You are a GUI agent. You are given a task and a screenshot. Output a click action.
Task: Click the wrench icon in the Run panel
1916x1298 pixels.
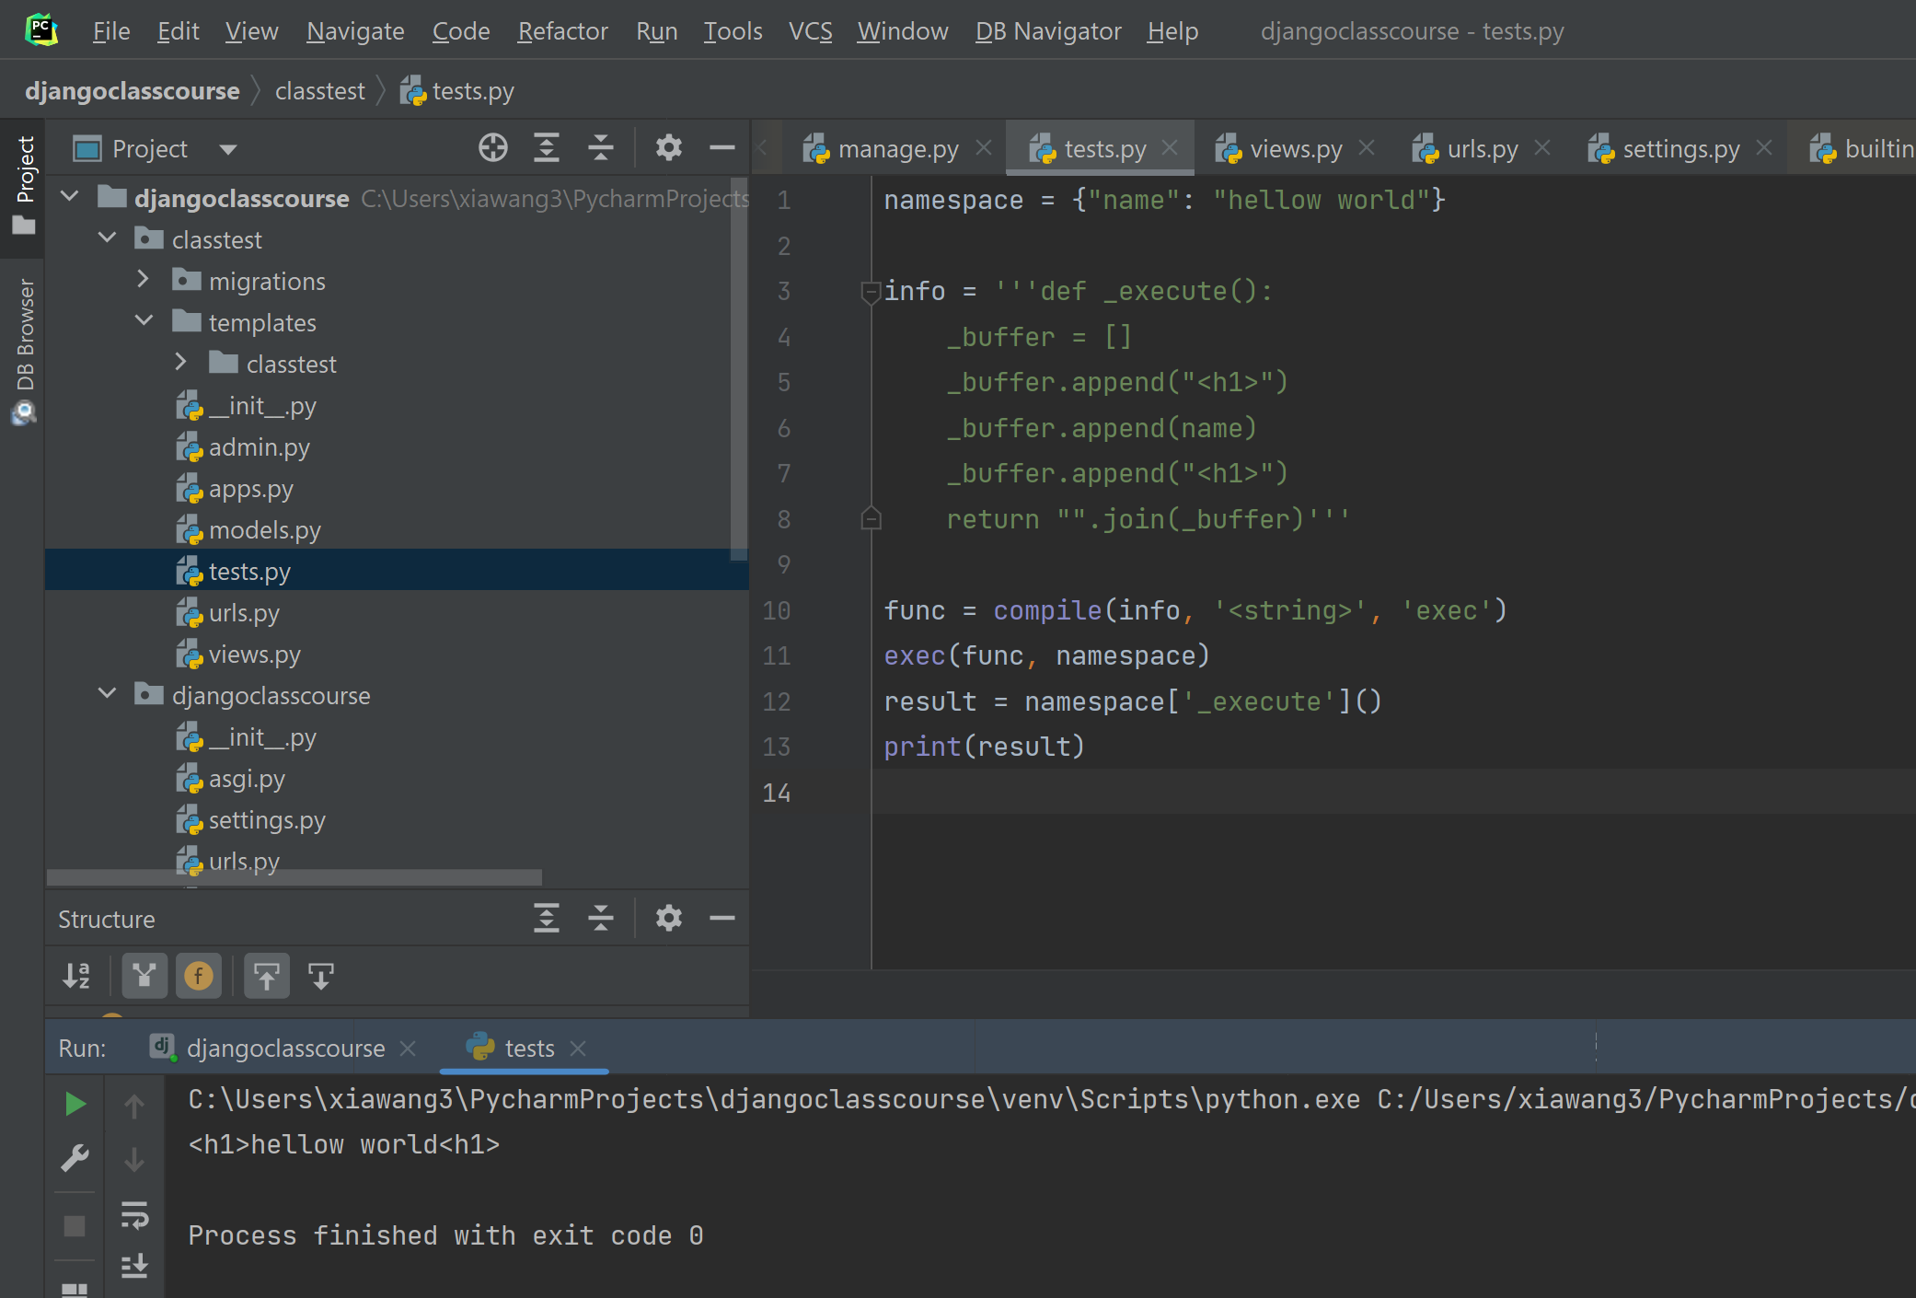(x=75, y=1157)
